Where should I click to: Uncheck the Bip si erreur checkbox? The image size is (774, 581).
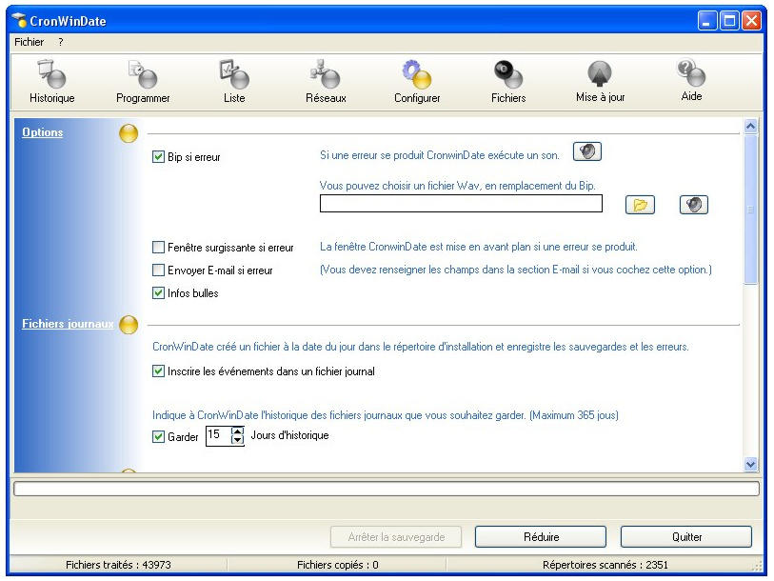(159, 157)
